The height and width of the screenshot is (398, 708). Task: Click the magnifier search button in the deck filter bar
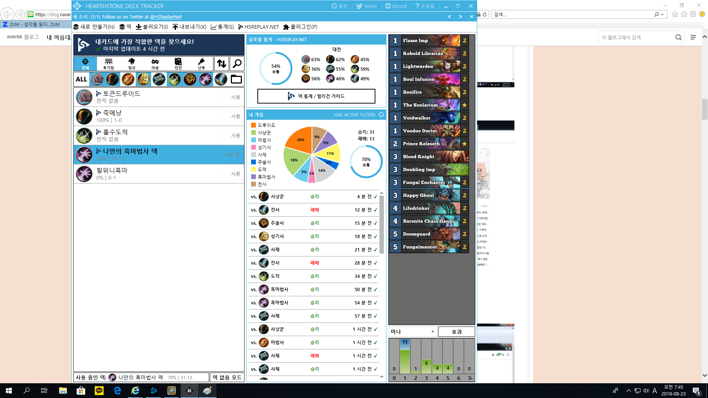pyautogui.click(x=237, y=64)
